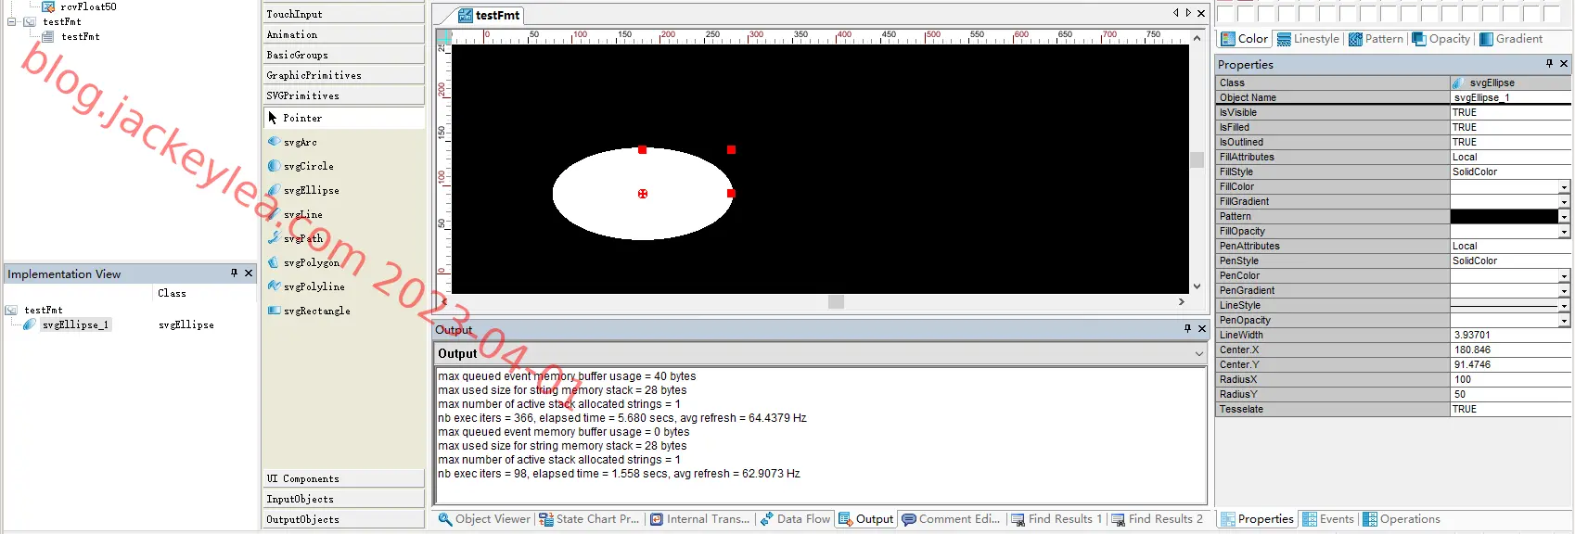Close the Output panel

1202,328
